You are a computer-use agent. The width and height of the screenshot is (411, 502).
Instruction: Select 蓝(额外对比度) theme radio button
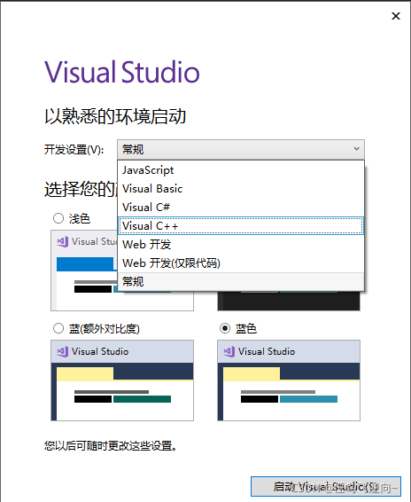[58, 328]
